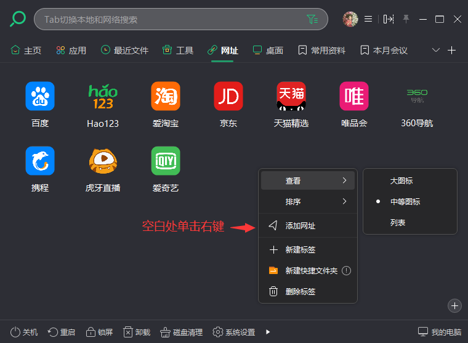Click the dock-to-side icon
The width and height of the screenshot is (468, 343).
[389, 20]
